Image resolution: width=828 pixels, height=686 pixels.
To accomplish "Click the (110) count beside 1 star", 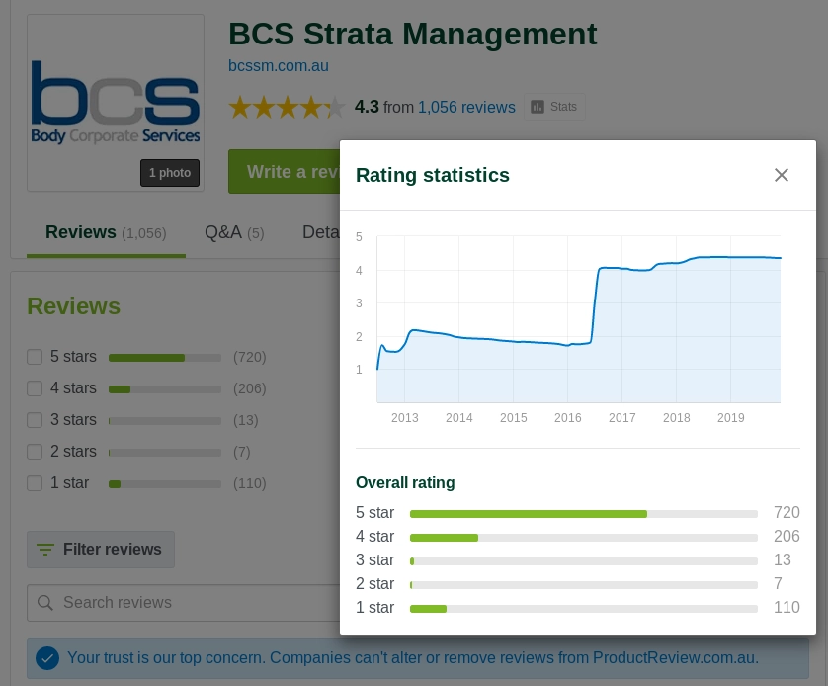I will point(250,483).
